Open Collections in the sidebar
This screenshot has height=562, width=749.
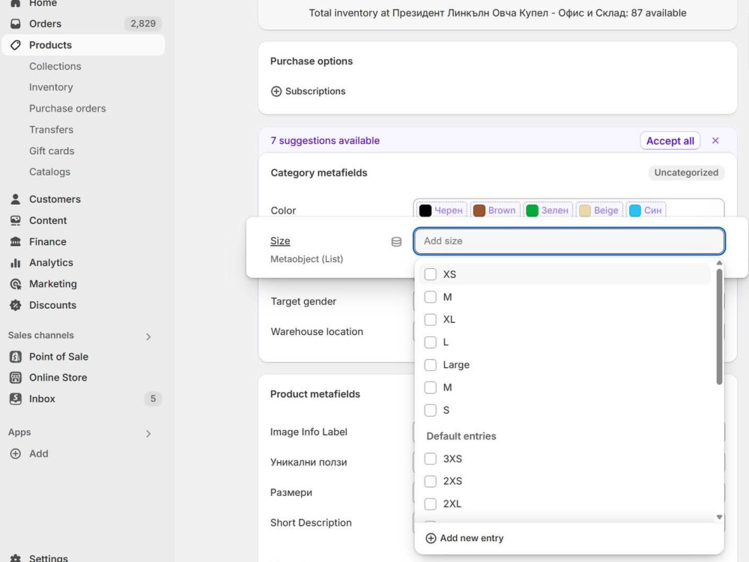55,66
